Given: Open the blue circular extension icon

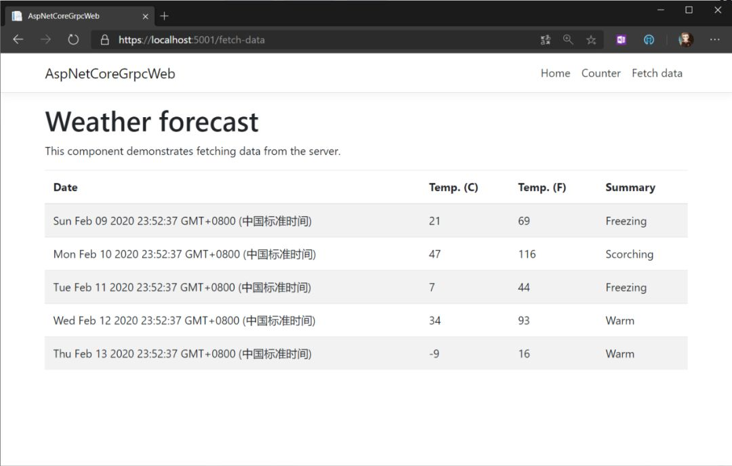Looking at the screenshot, I should (649, 40).
